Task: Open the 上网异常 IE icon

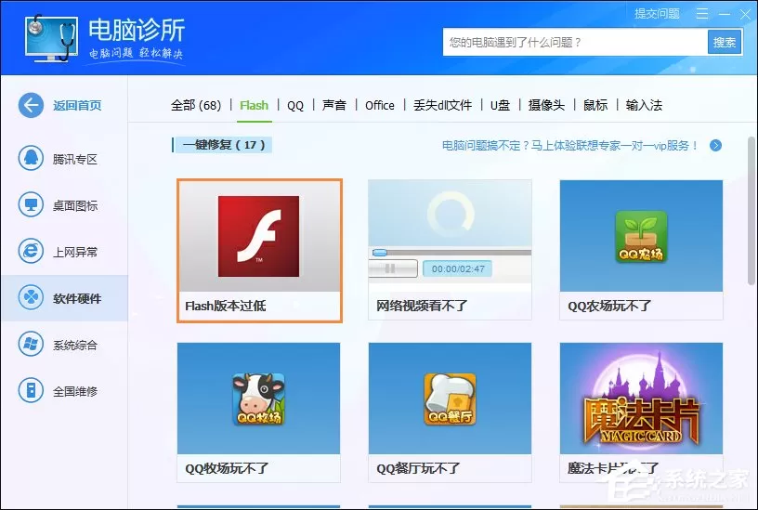Action: pos(31,251)
